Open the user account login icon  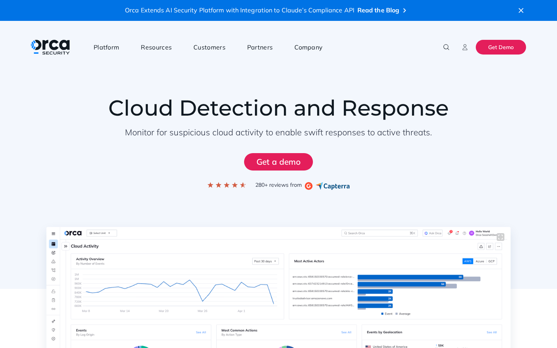click(465, 47)
